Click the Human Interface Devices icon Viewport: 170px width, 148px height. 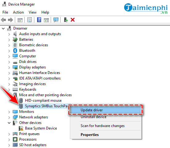click(x=15, y=73)
